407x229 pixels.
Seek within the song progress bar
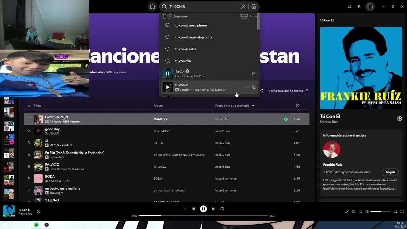coord(203,216)
